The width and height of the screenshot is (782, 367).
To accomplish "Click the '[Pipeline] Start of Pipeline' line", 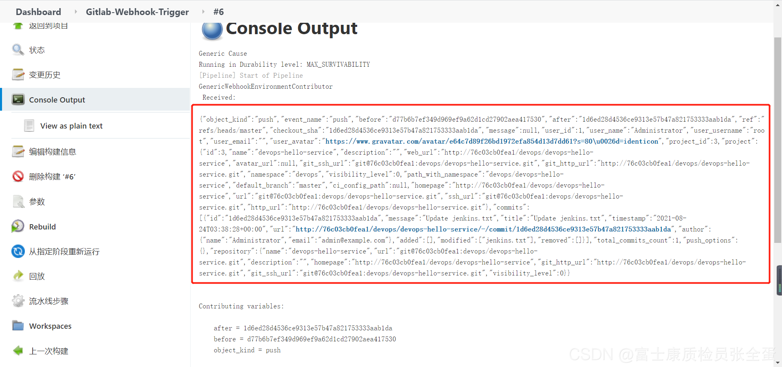I will click(251, 75).
